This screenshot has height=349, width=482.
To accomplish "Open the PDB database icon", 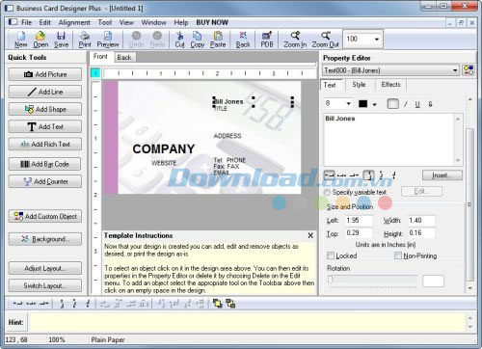I will tap(267, 40).
